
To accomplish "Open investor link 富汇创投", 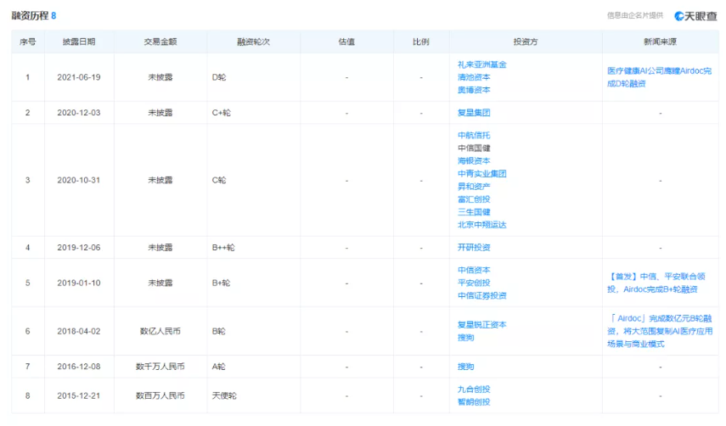I will click(x=474, y=199).
